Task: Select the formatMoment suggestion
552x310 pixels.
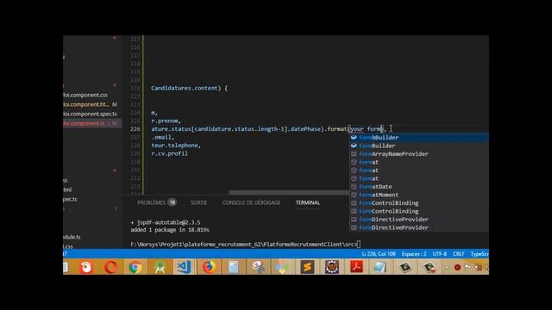Action: pyautogui.click(x=419, y=195)
